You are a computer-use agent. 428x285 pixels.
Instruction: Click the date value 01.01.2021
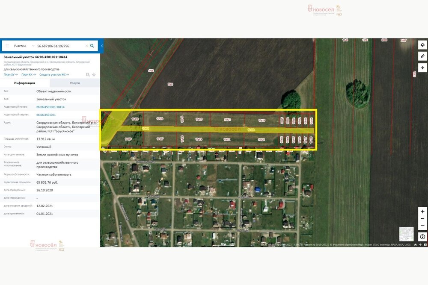coord(45,214)
